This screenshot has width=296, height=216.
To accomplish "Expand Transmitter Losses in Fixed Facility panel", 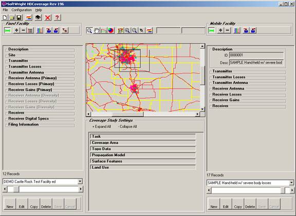I will click(x=40, y=67).
